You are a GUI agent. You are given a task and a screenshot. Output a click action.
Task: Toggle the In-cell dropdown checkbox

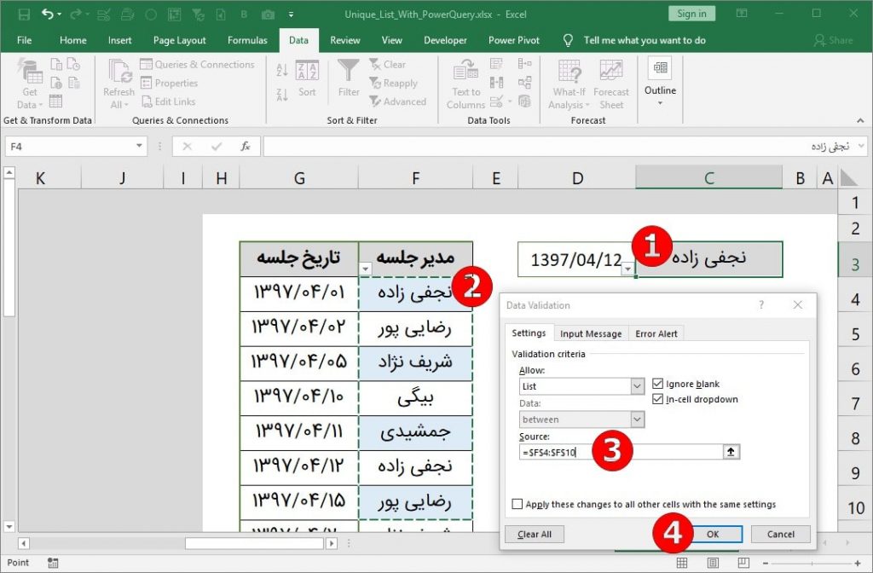point(657,399)
